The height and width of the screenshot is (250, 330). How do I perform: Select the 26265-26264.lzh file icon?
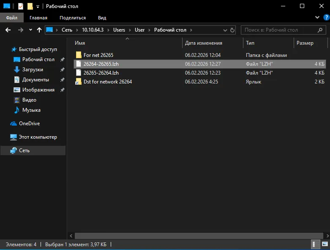point(79,73)
